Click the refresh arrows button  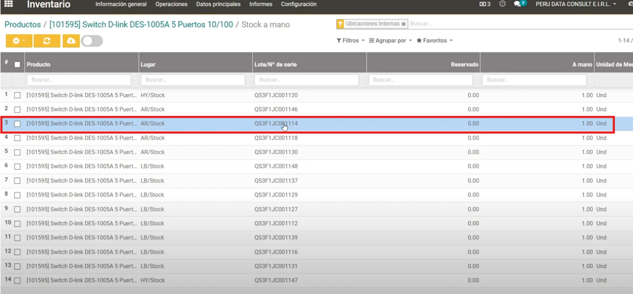coord(47,41)
